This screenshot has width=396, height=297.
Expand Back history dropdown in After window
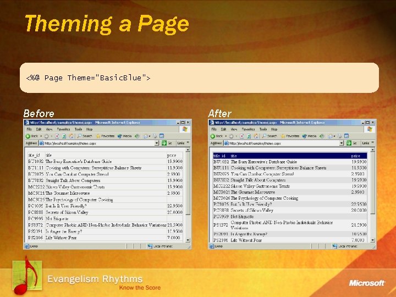(x=226, y=136)
